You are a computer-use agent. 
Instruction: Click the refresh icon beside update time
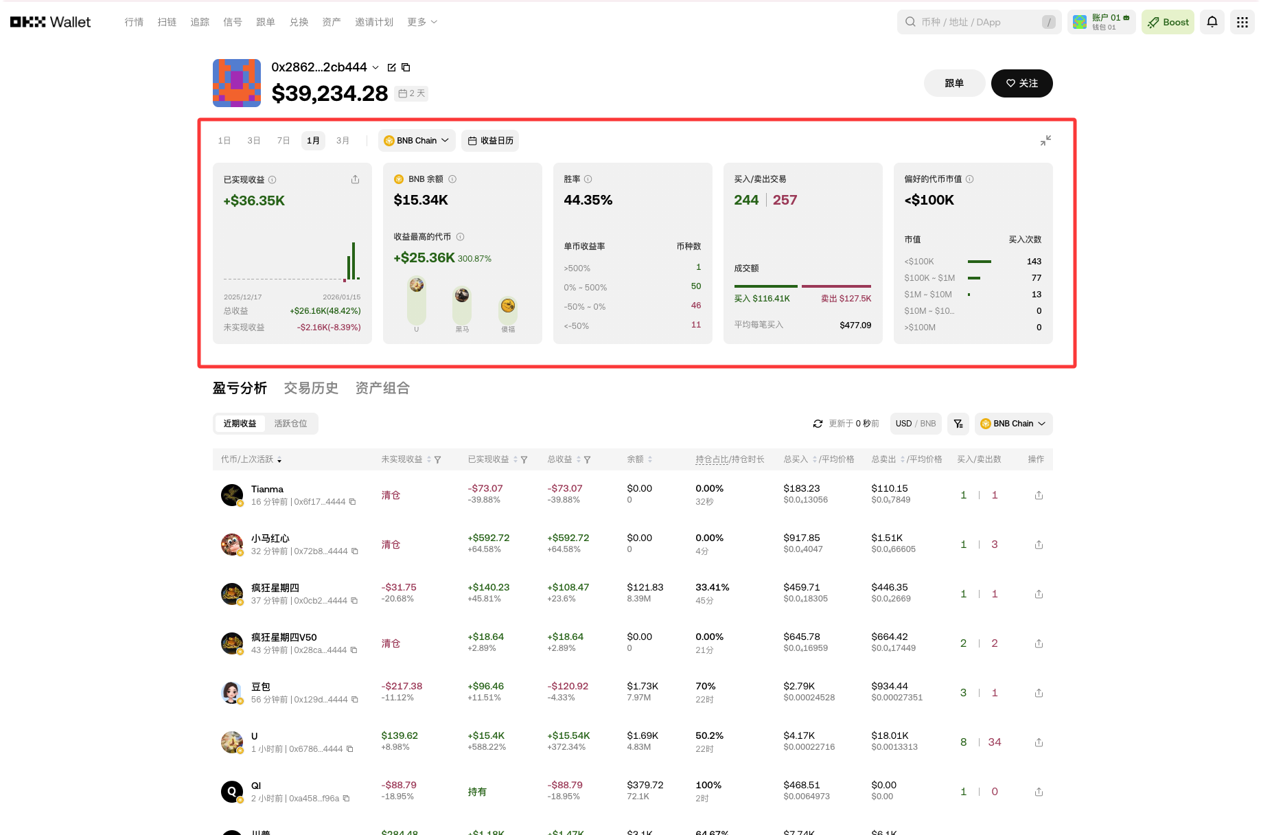pos(818,424)
